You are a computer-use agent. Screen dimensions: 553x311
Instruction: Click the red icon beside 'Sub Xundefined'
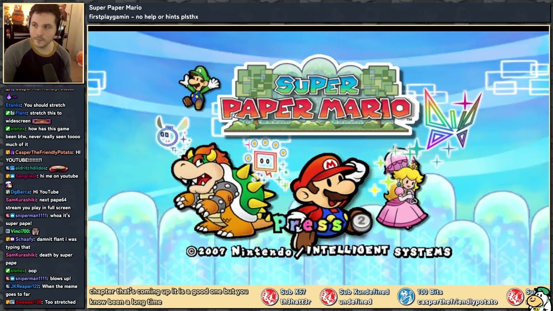point(328,296)
